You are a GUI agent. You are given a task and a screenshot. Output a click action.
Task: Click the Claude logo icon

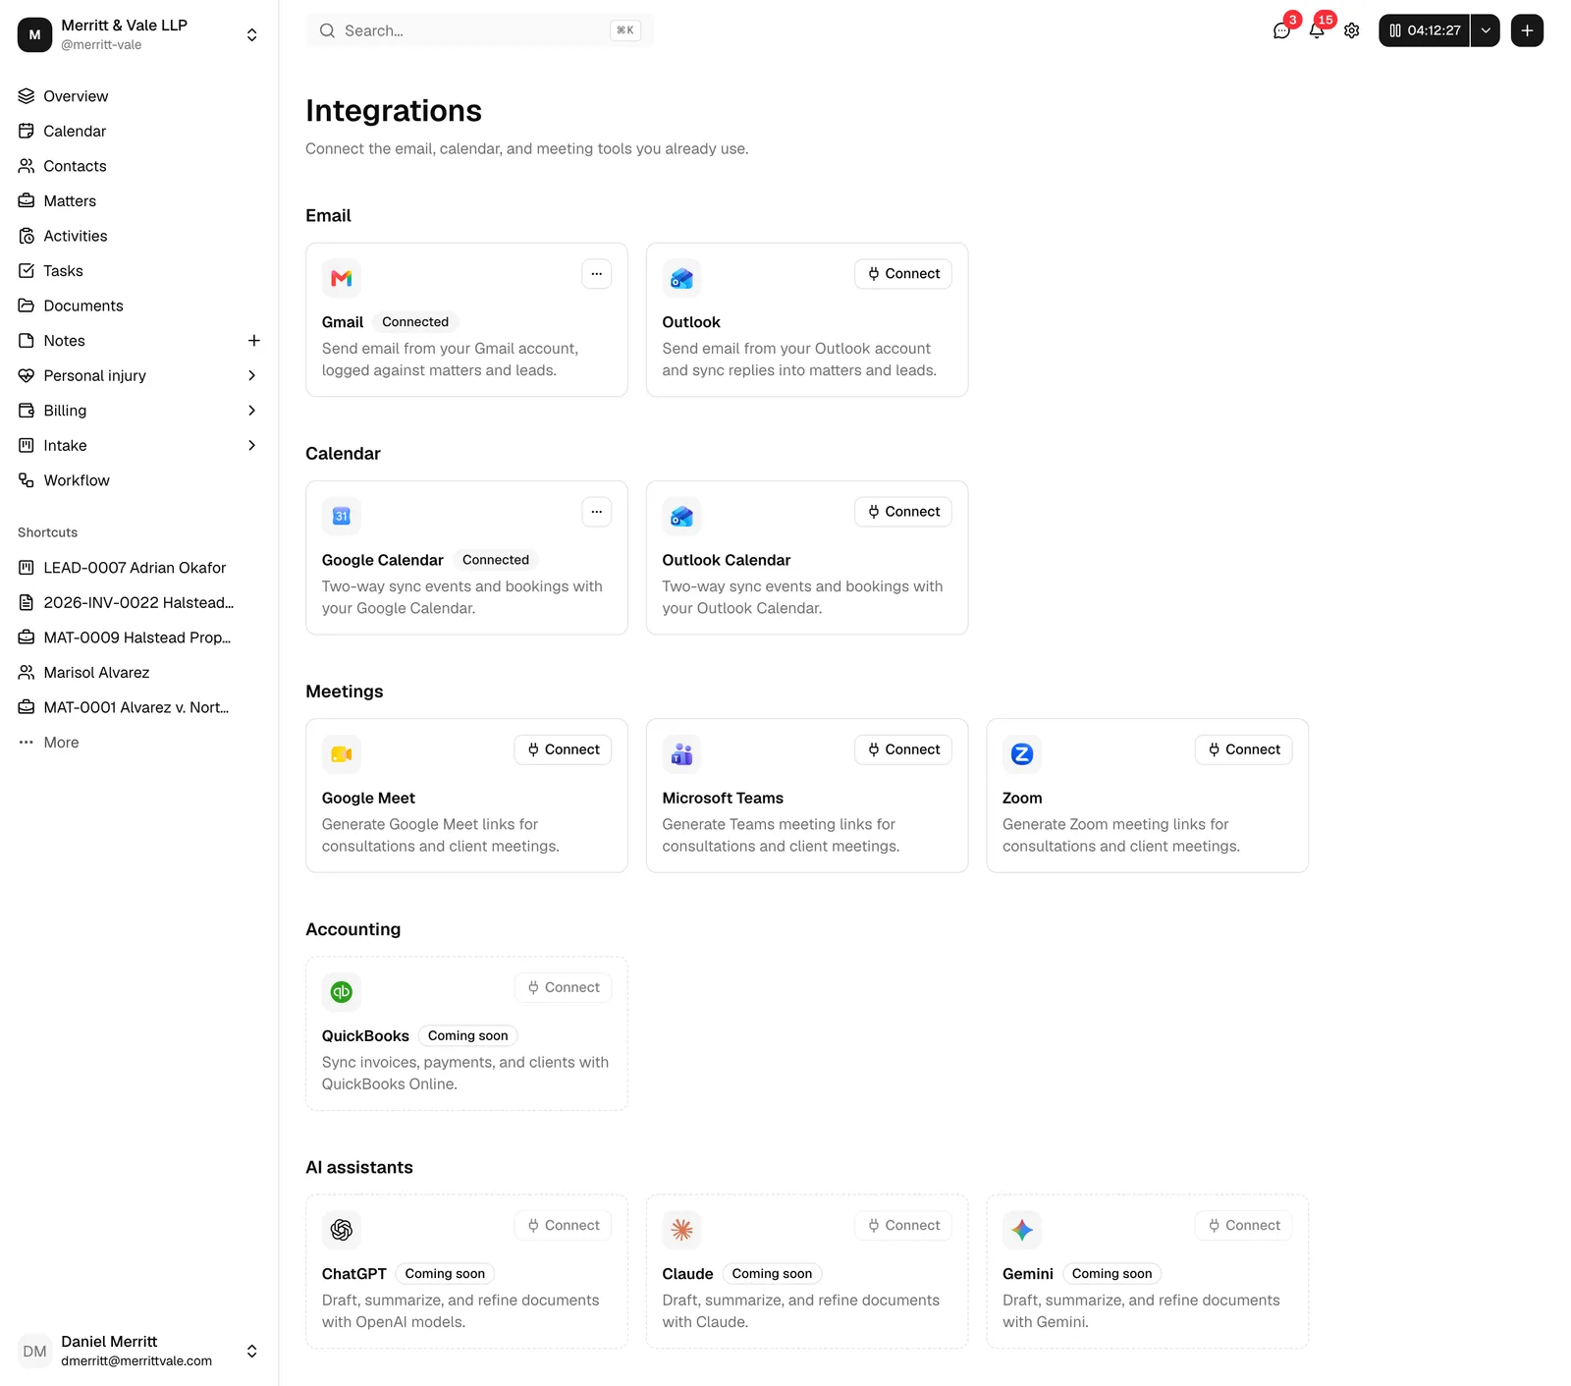(681, 1230)
